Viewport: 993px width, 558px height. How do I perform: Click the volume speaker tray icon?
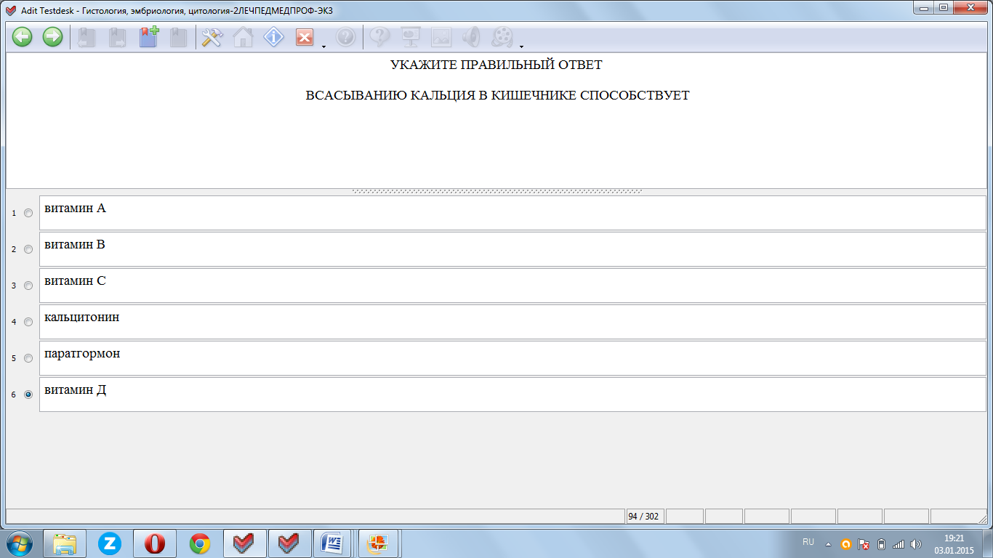point(916,543)
